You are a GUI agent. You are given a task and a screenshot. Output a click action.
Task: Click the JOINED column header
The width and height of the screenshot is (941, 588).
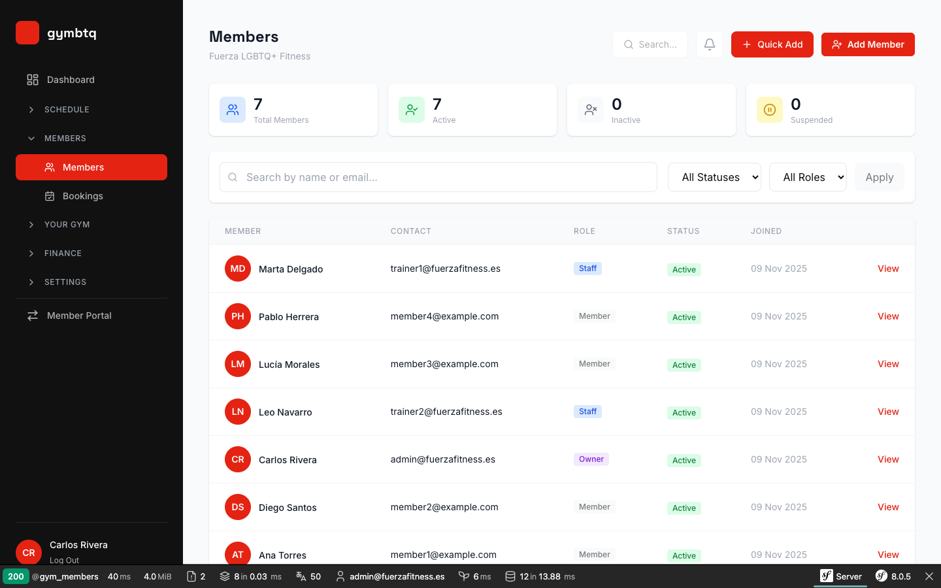tap(766, 231)
